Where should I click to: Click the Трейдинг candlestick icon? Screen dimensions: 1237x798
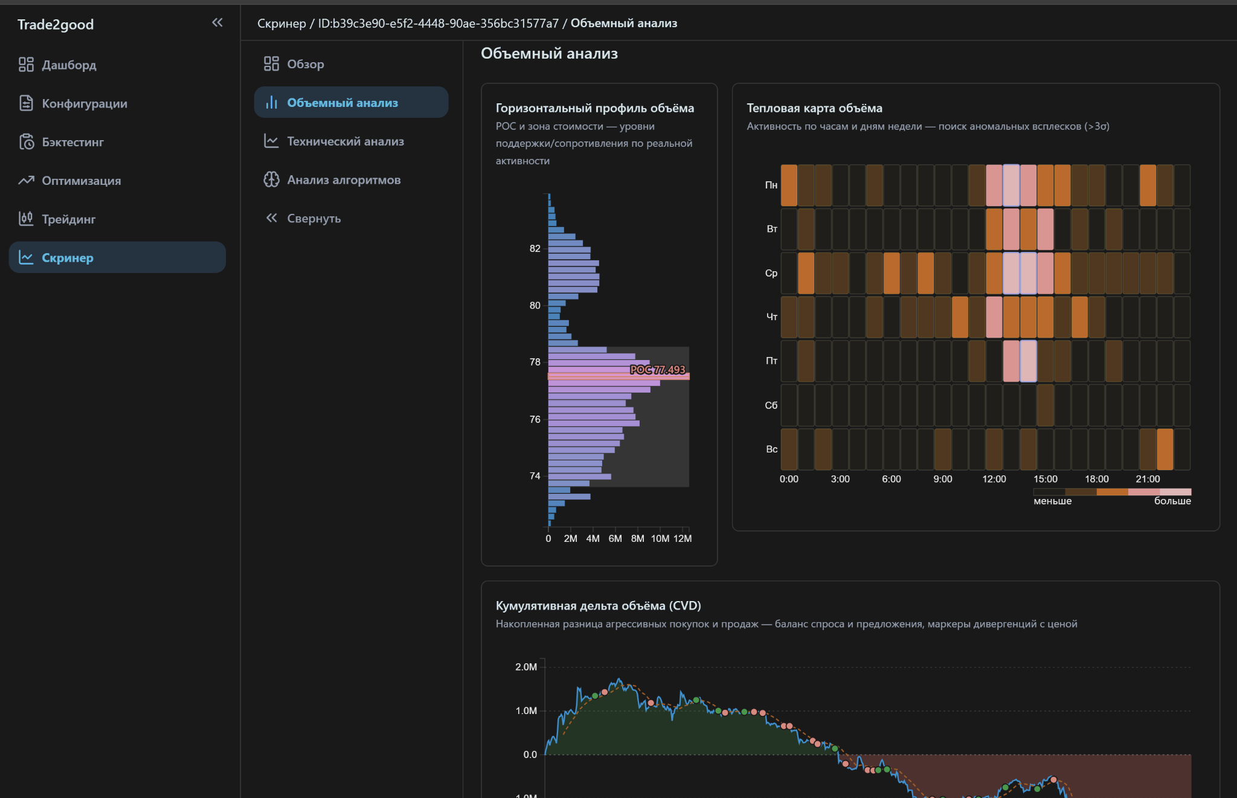[26, 219]
